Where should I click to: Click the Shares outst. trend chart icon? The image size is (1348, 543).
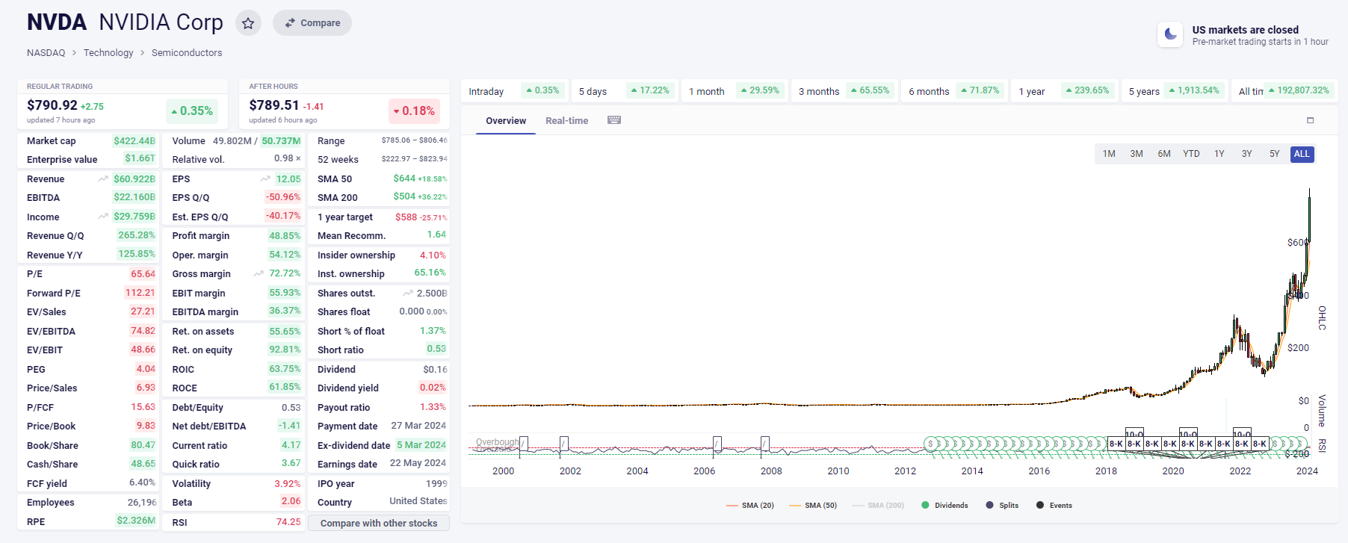point(408,294)
